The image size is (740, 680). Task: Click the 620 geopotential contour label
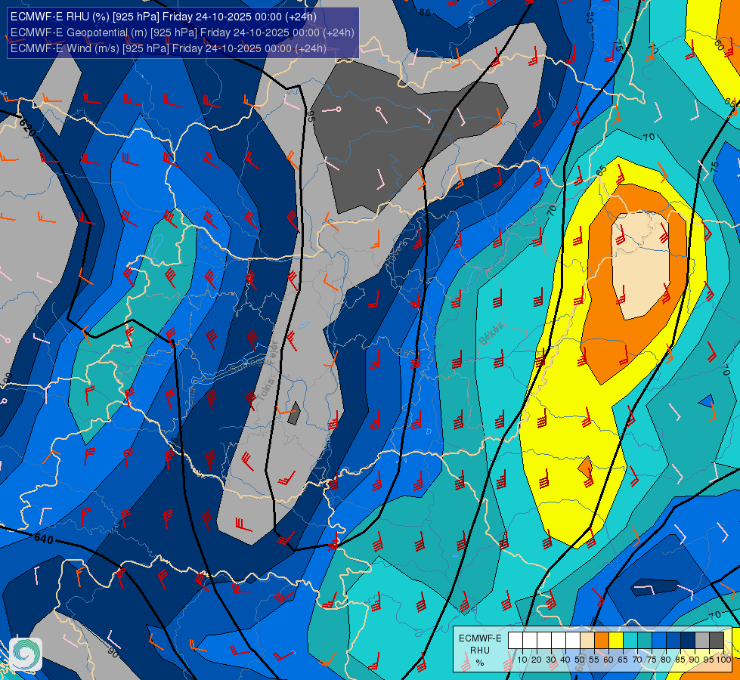27,127
